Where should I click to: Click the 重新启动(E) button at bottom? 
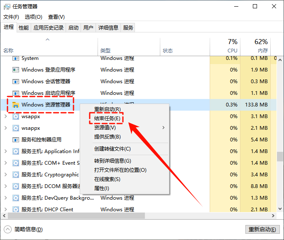(x=262, y=230)
